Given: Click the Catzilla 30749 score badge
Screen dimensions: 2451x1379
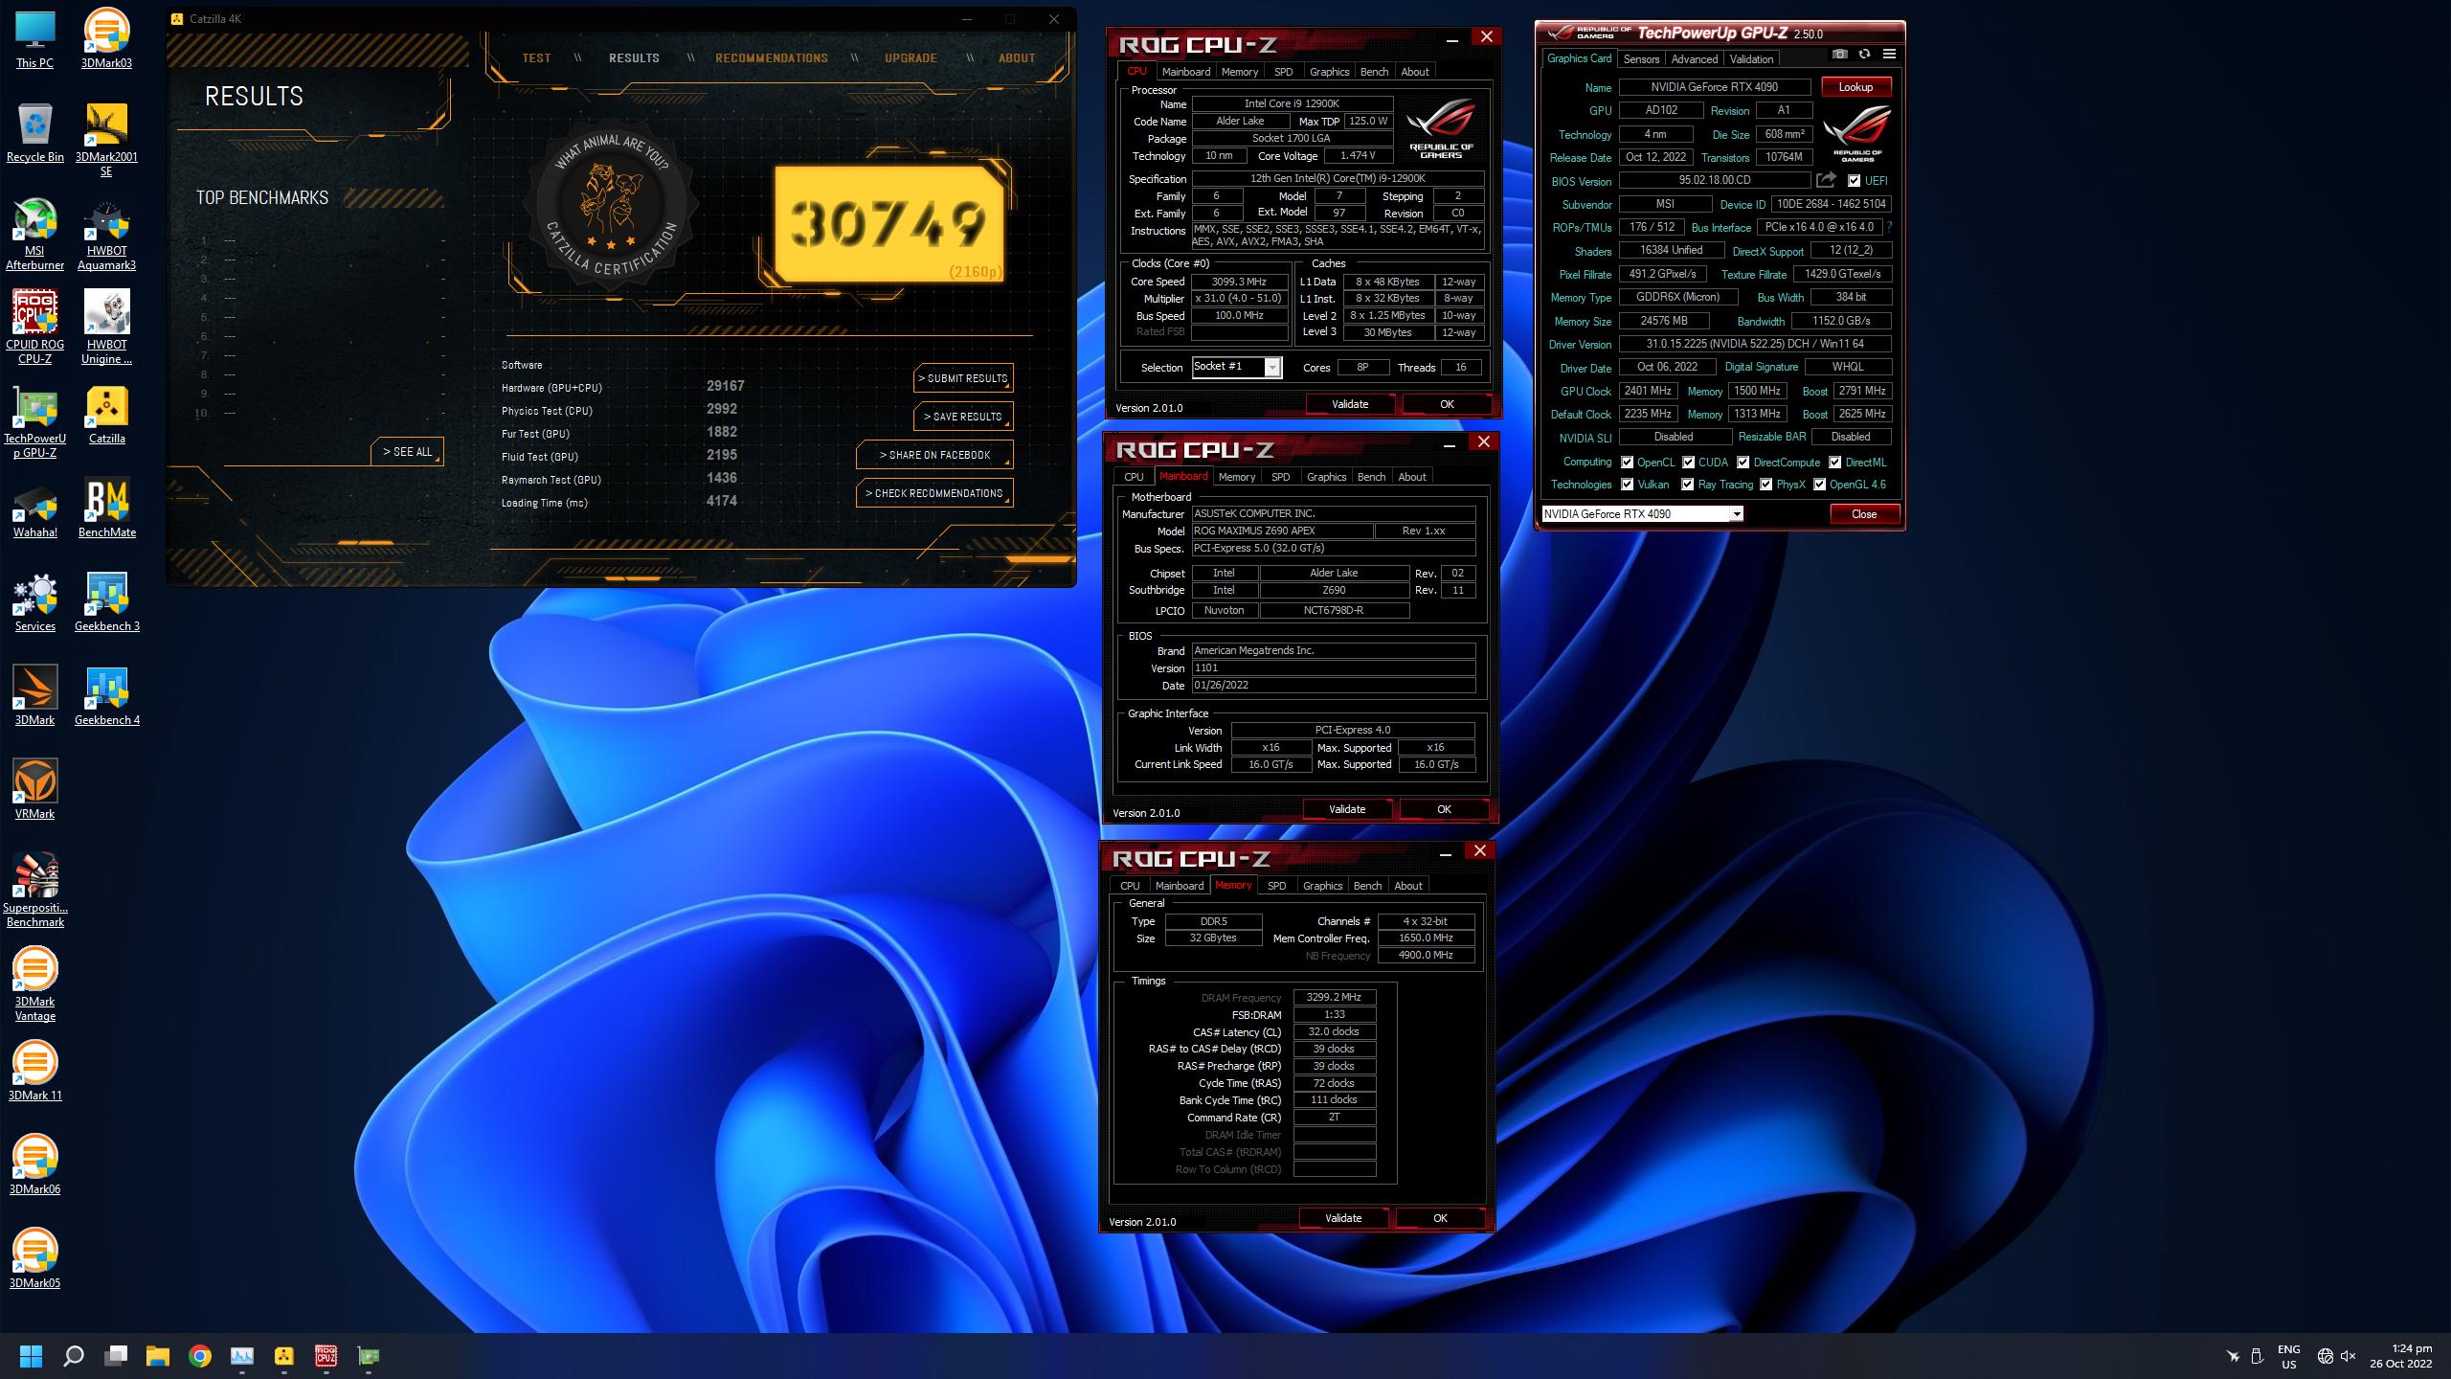Looking at the screenshot, I should pos(889,225).
